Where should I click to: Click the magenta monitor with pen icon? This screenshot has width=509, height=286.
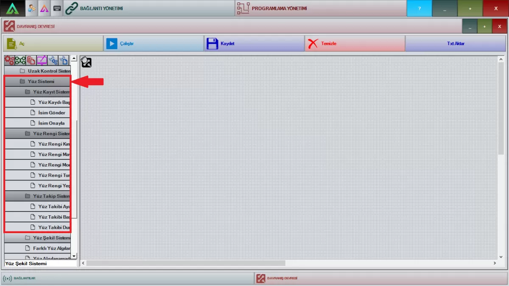pyautogui.click(x=42, y=60)
